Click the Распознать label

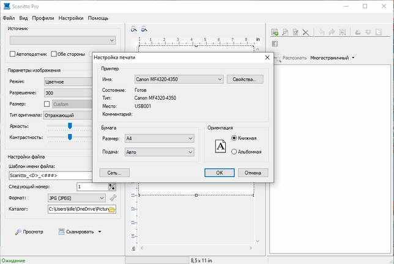point(294,58)
